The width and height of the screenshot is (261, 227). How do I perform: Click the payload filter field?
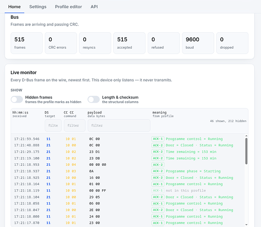point(119,125)
